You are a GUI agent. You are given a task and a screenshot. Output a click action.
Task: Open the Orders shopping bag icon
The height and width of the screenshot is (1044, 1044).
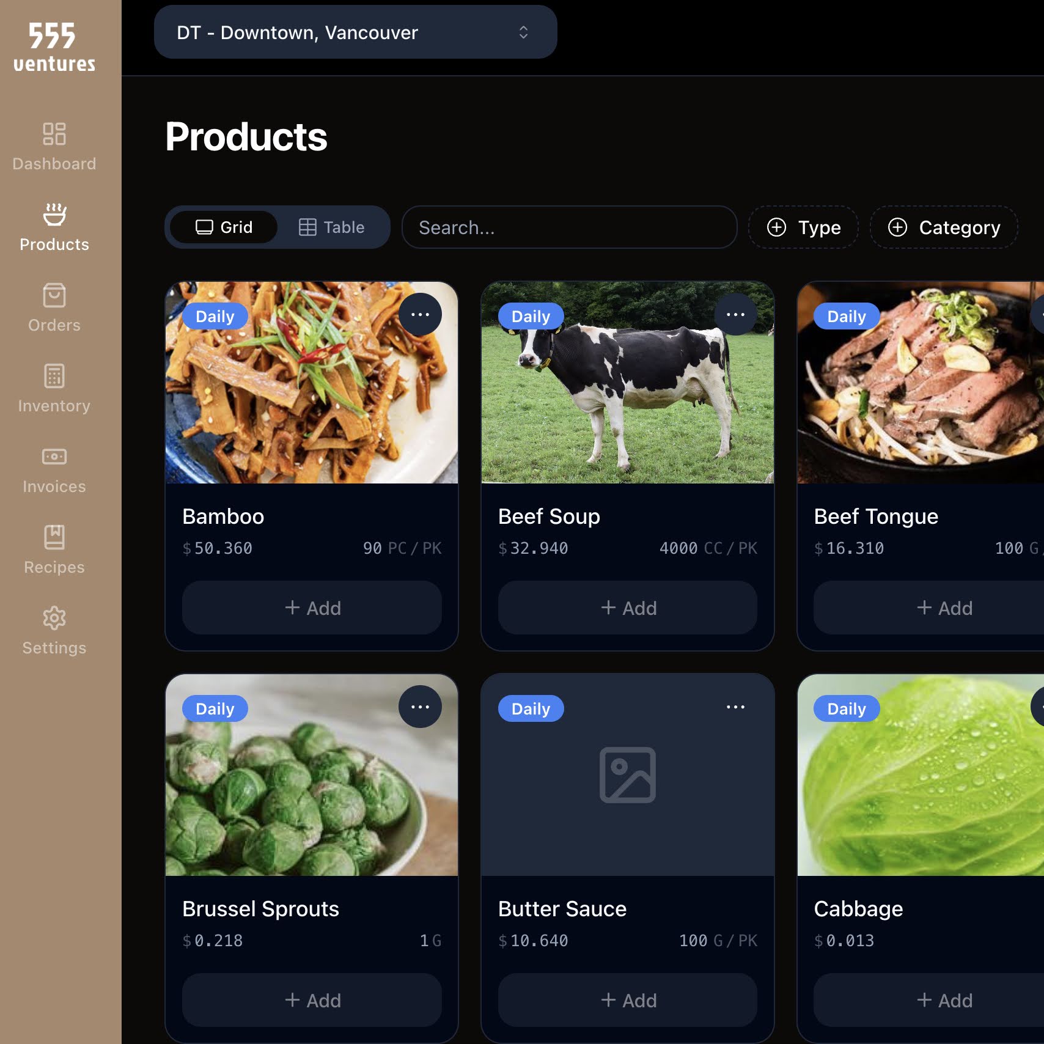(x=54, y=295)
